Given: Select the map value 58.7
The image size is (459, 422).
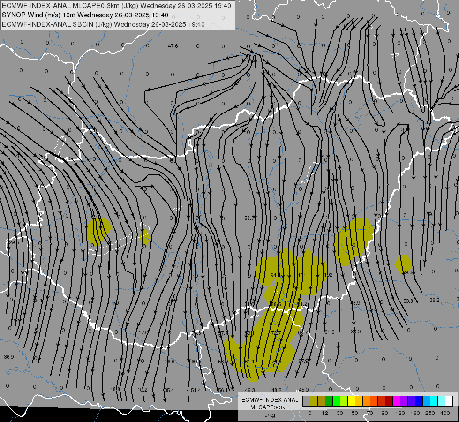Looking at the screenshot, I should (x=249, y=218).
